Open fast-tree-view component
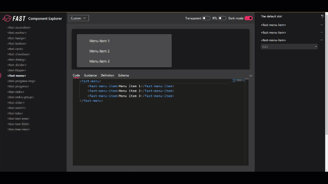328x184 pixels. coord(19,129)
